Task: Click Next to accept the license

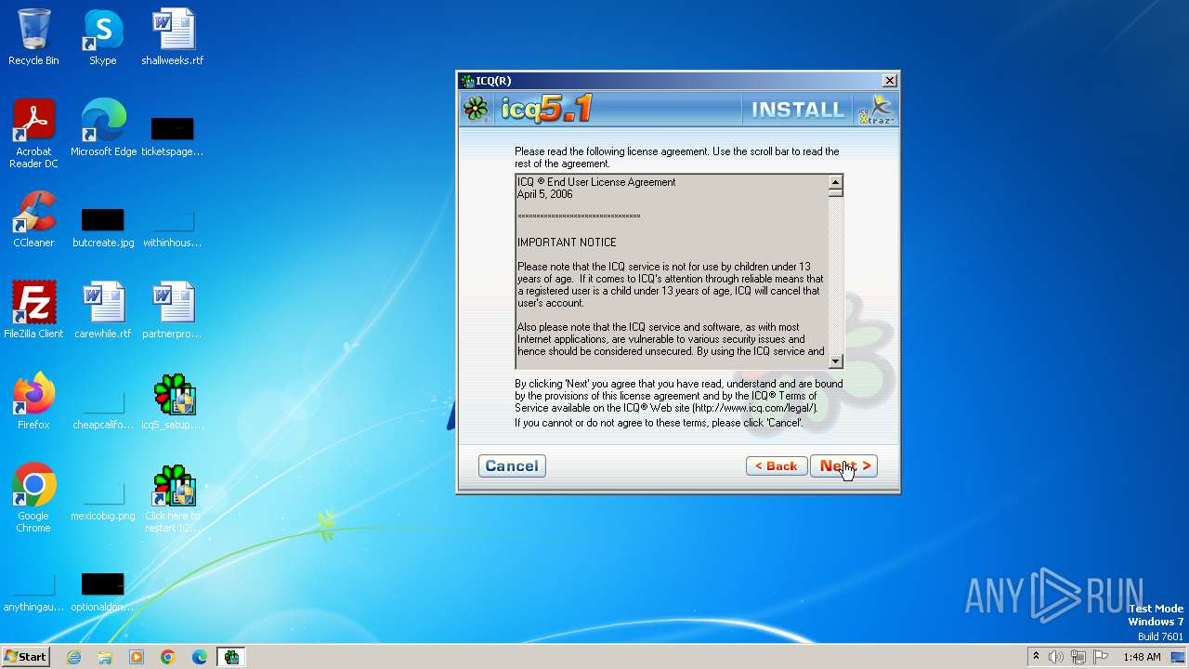Action: pos(843,466)
